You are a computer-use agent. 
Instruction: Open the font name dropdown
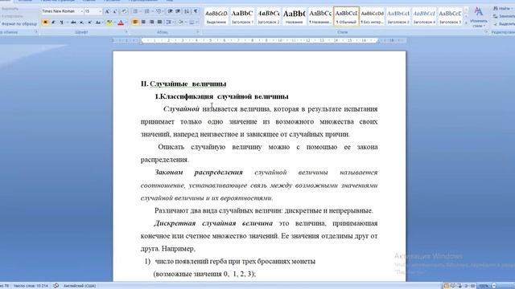81,11
